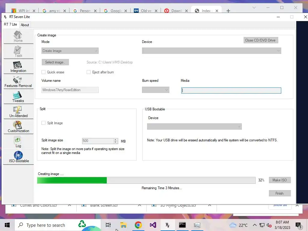Open the resource monitor taskbar icon
The image size is (308, 231).
coord(197,225)
